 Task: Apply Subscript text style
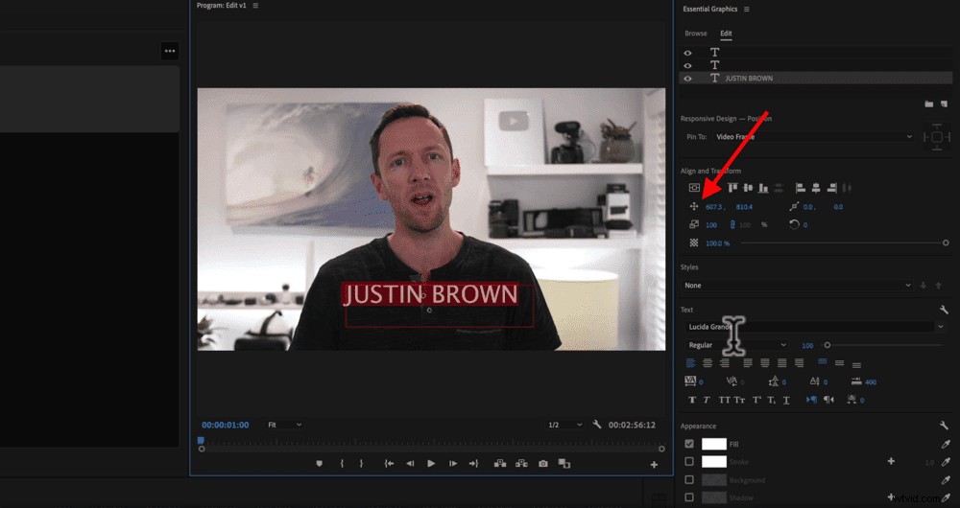pos(772,400)
